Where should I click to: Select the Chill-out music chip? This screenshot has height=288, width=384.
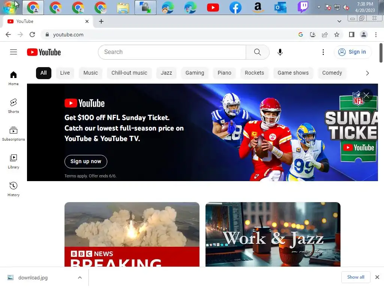[x=129, y=73]
